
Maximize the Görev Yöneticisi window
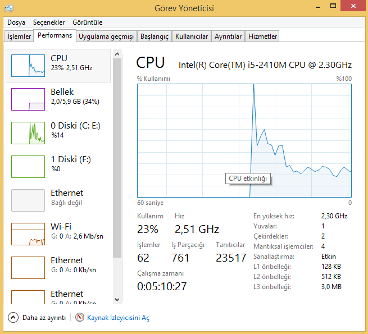pyautogui.click(x=333, y=6)
